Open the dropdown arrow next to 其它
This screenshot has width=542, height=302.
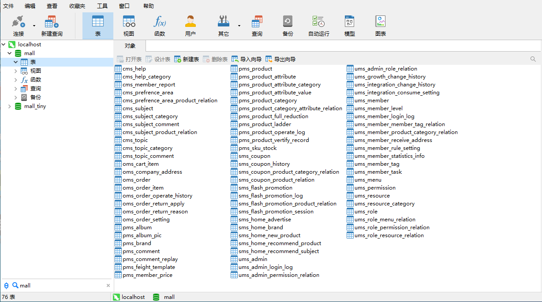239,26
